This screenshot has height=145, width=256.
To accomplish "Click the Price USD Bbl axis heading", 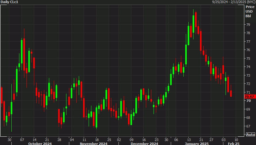I will click(x=250, y=11).
